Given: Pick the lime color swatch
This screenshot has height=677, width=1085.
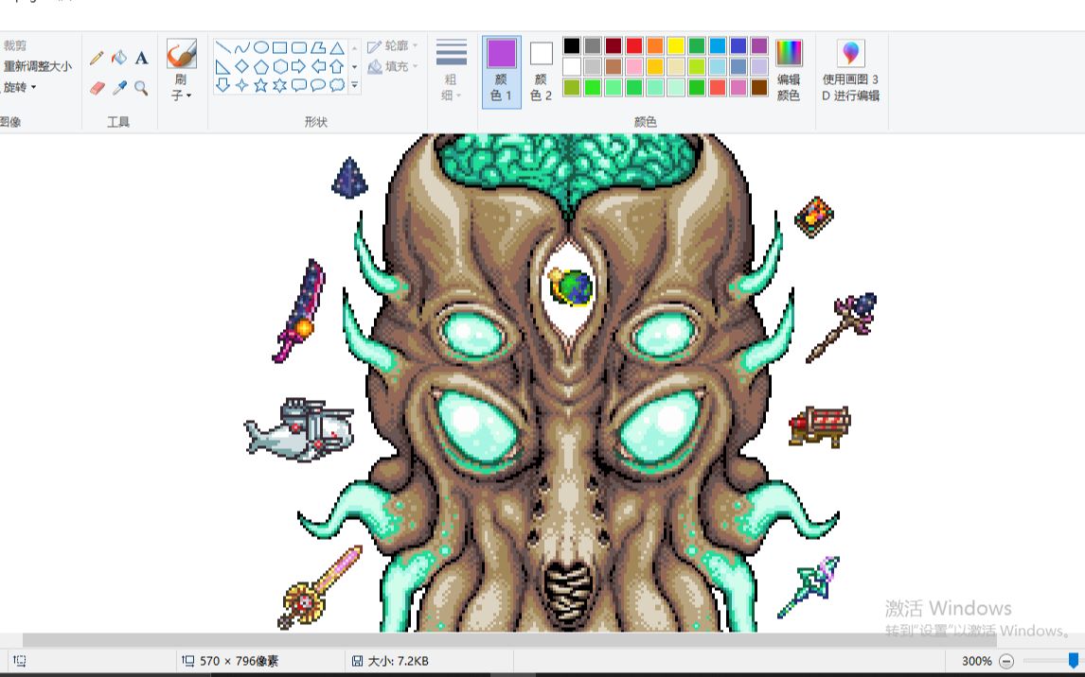Looking at the screenshot, I should tap(696, 66).
